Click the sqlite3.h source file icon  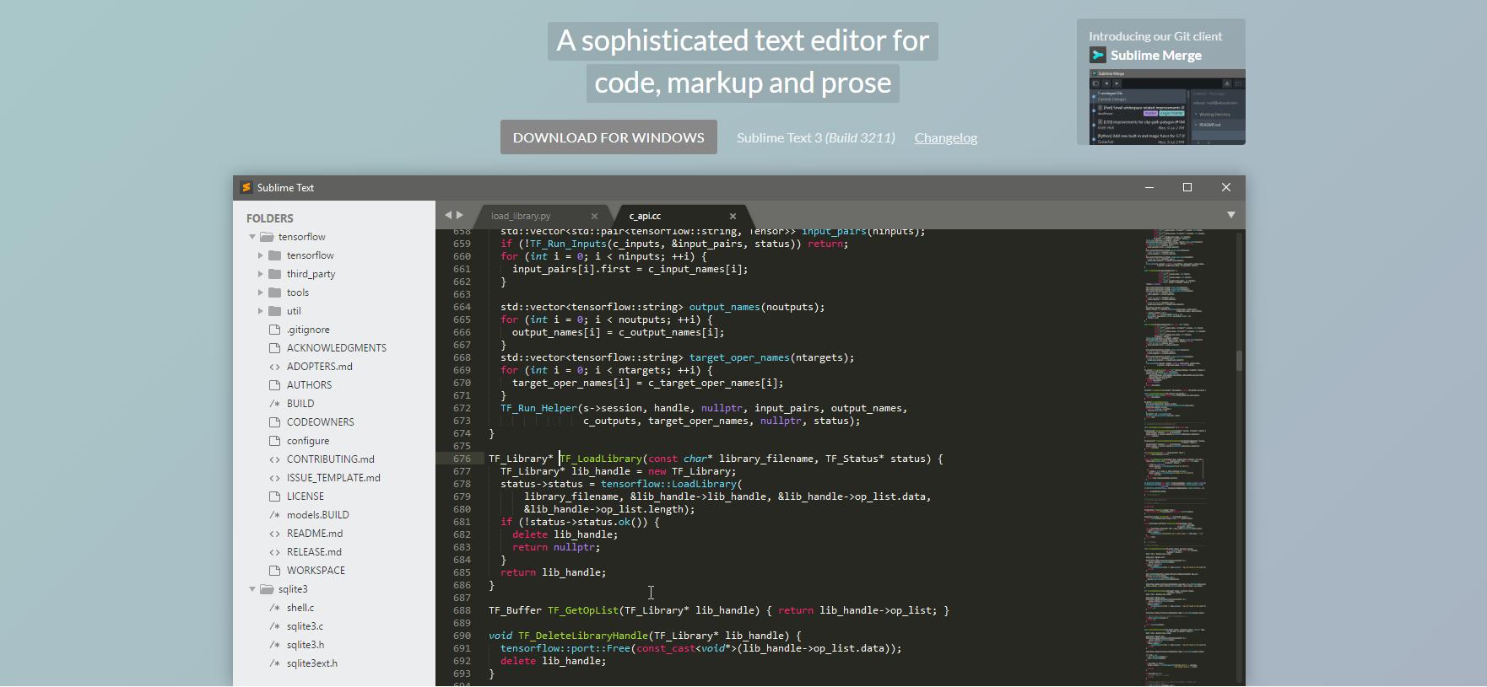pyautogui.click(x=274, y=645)
